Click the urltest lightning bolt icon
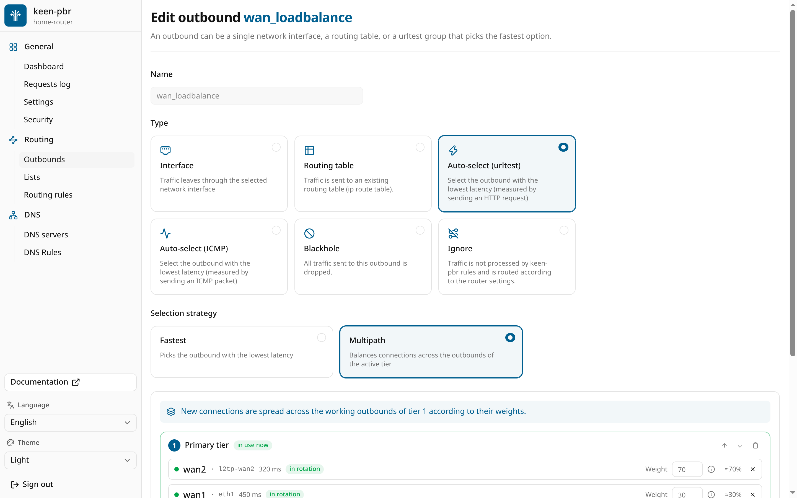 (453, 151)
